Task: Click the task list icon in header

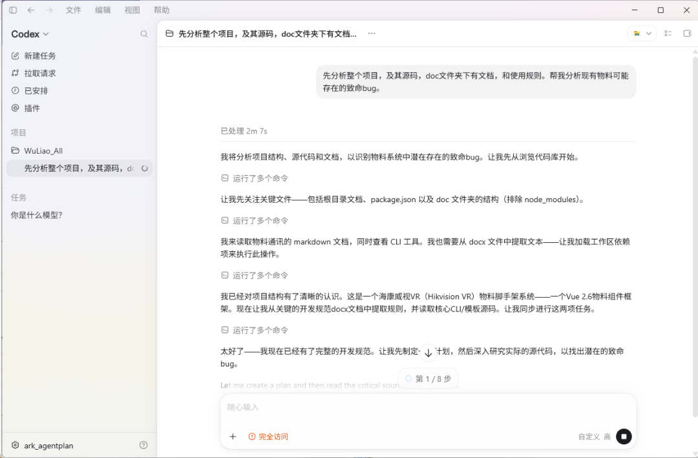Action: click(x=668, y=34)
